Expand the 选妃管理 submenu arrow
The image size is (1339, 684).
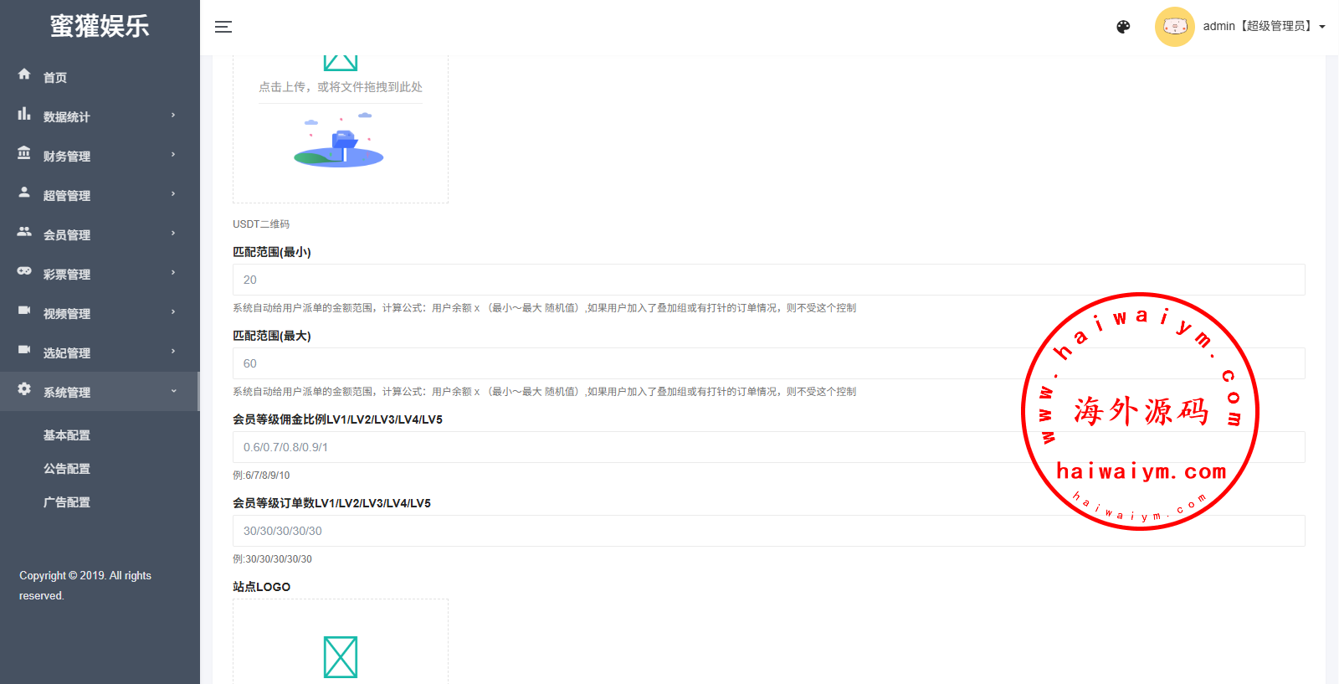173,352
